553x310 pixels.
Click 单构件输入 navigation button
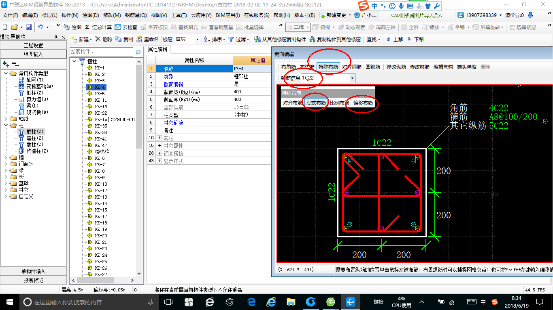coord(33,271)
